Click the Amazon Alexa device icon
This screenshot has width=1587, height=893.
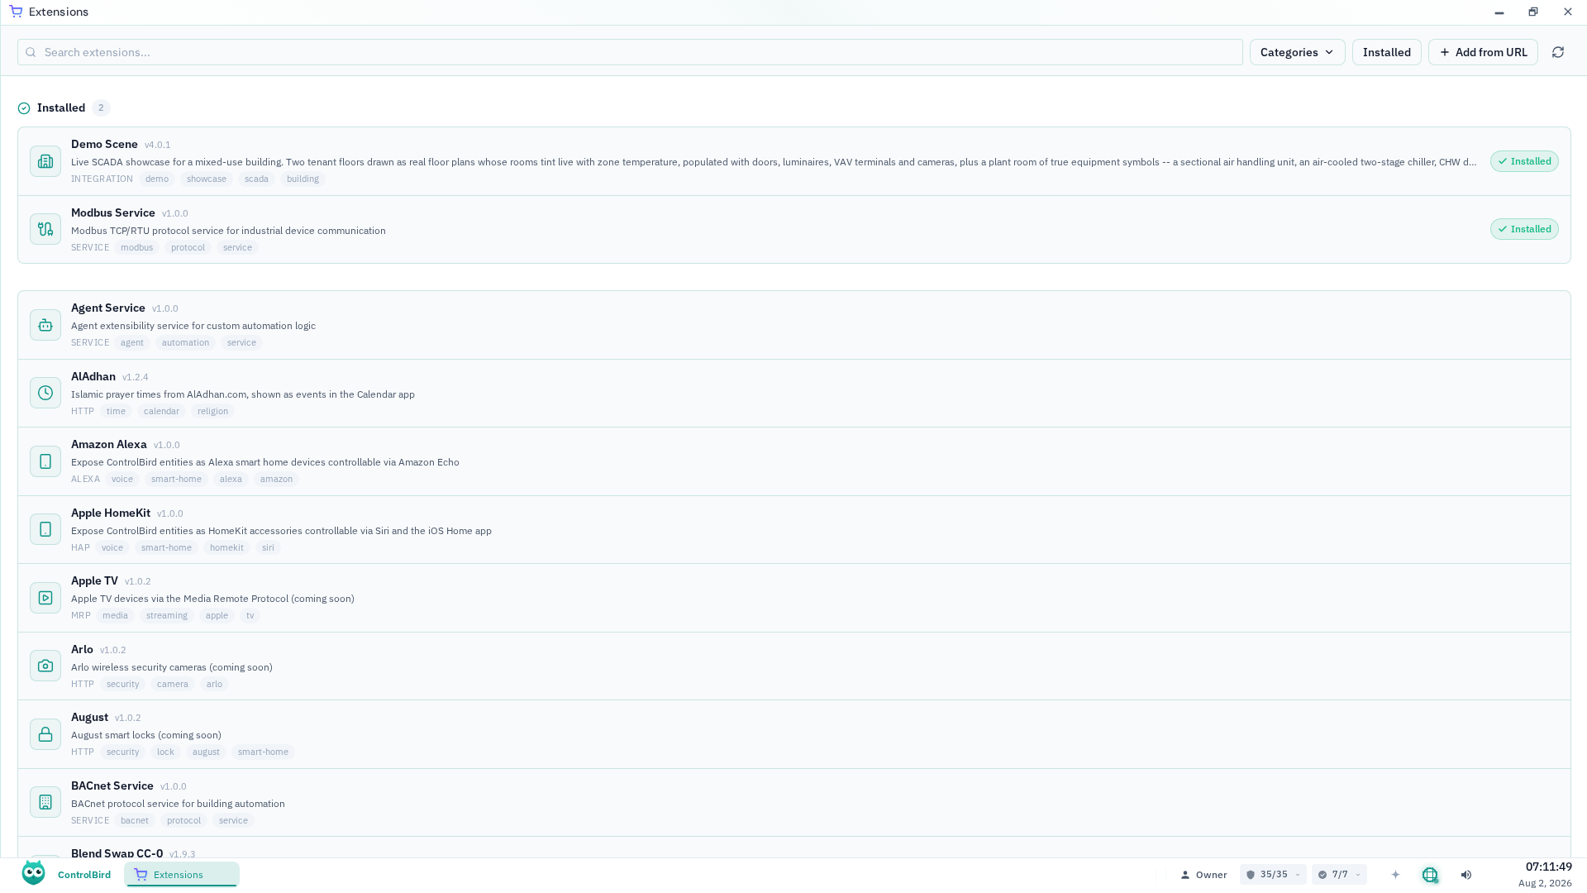pos(45,461)
